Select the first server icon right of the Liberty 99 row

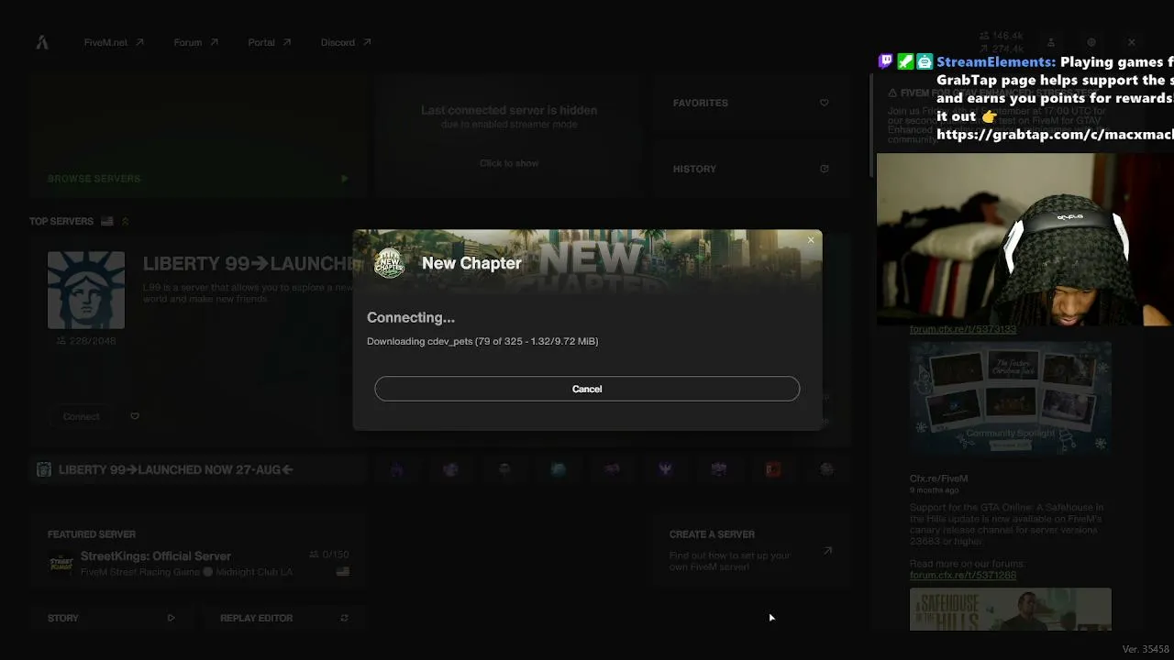click(396, 469)
